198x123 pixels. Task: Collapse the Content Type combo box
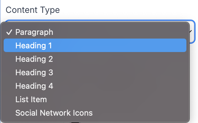[x=191, y=32]
